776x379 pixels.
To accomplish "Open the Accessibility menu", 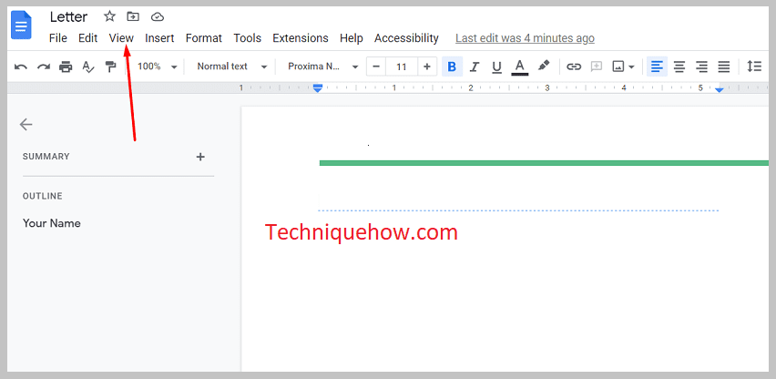I will (406, 38).
